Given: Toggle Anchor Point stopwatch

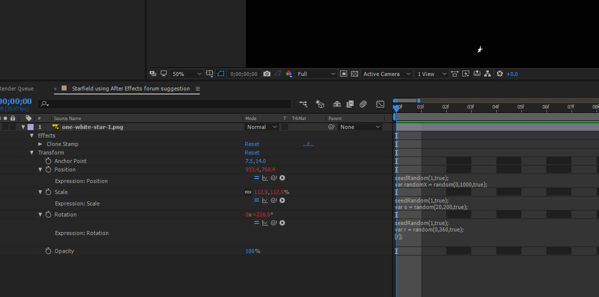Looking at the screenshot, I should 48,161.
